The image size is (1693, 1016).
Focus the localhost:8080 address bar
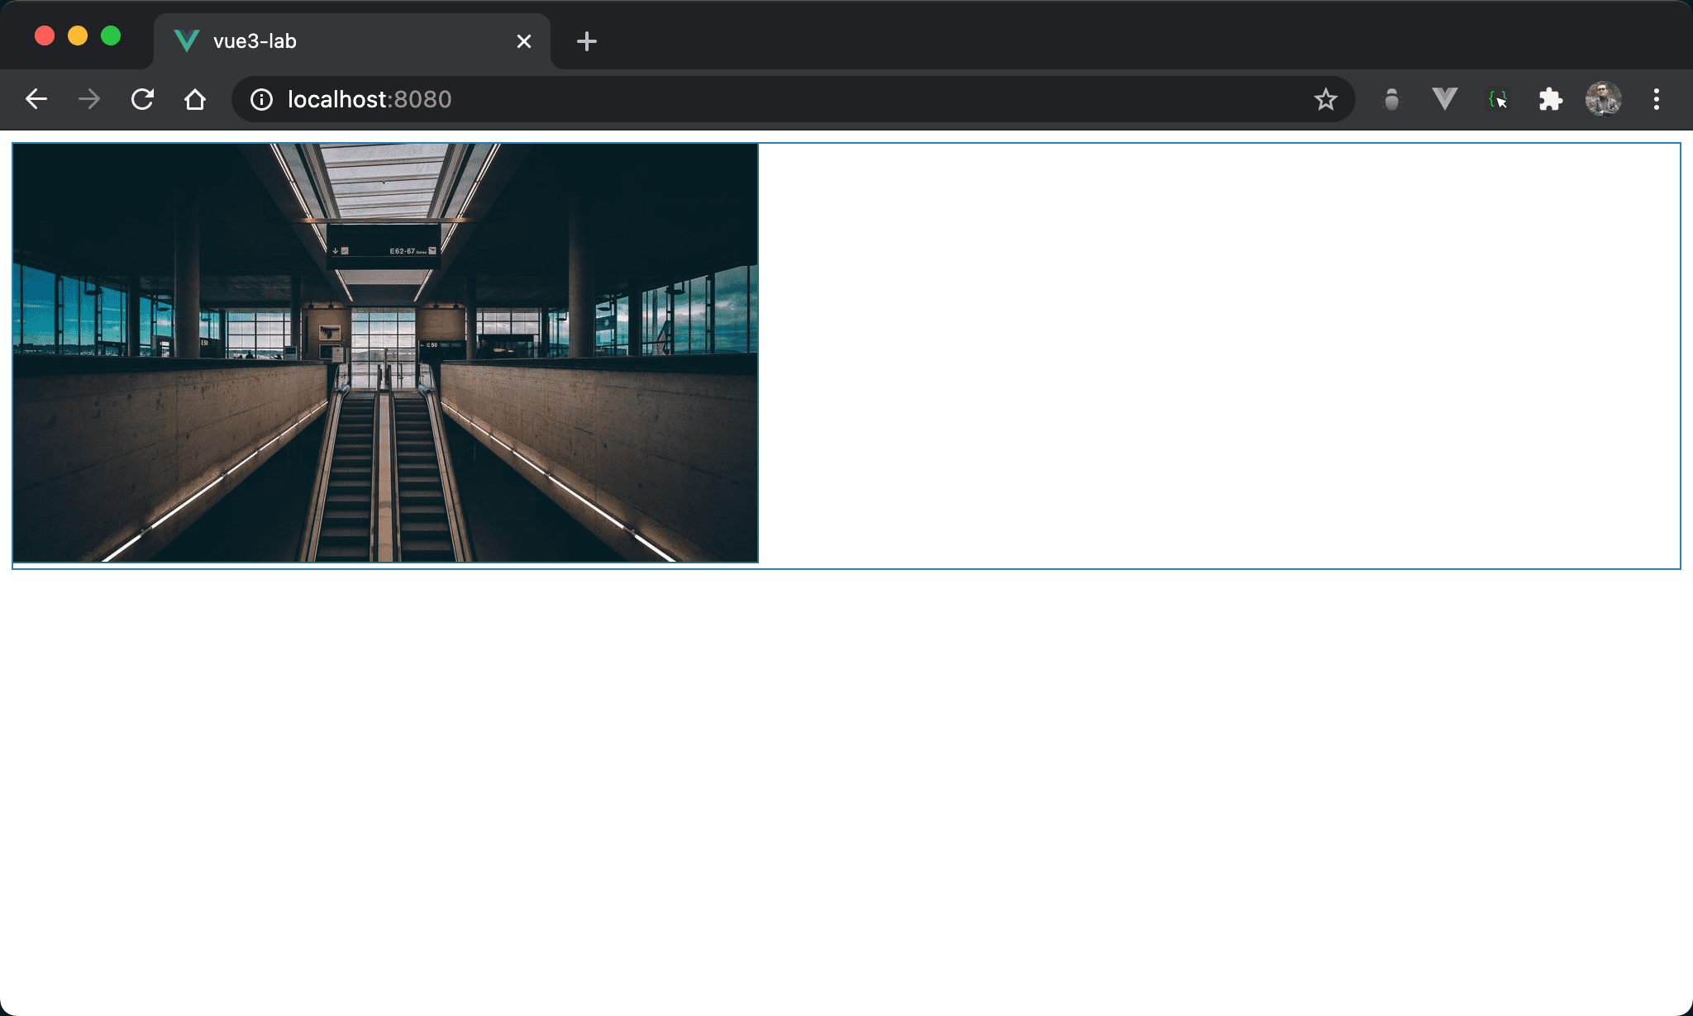(x=744, y=100)
